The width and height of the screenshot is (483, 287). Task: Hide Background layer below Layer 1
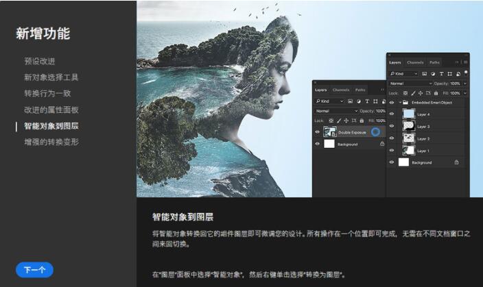pos(392,162)
